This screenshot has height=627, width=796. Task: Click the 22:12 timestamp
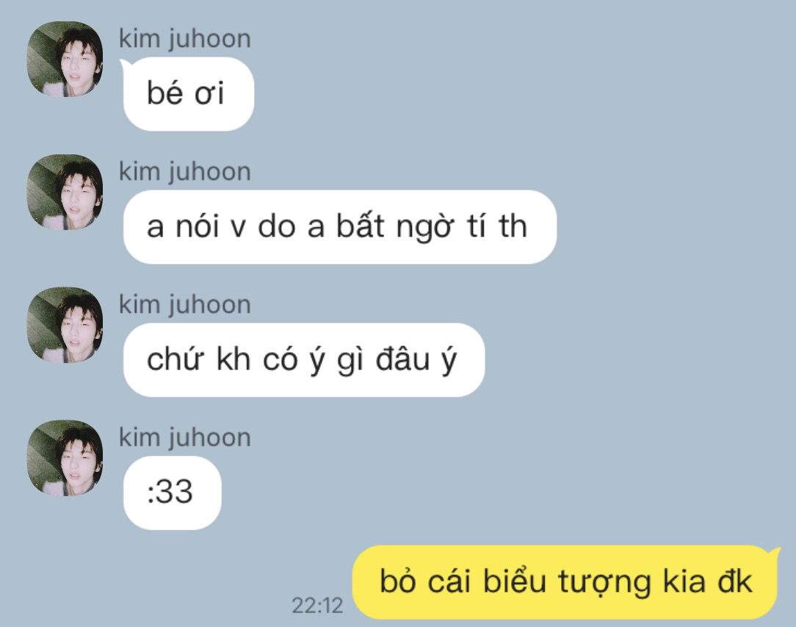tap(317, 605)
